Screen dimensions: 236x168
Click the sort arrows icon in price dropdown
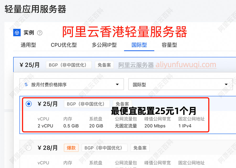coord(26,85)
